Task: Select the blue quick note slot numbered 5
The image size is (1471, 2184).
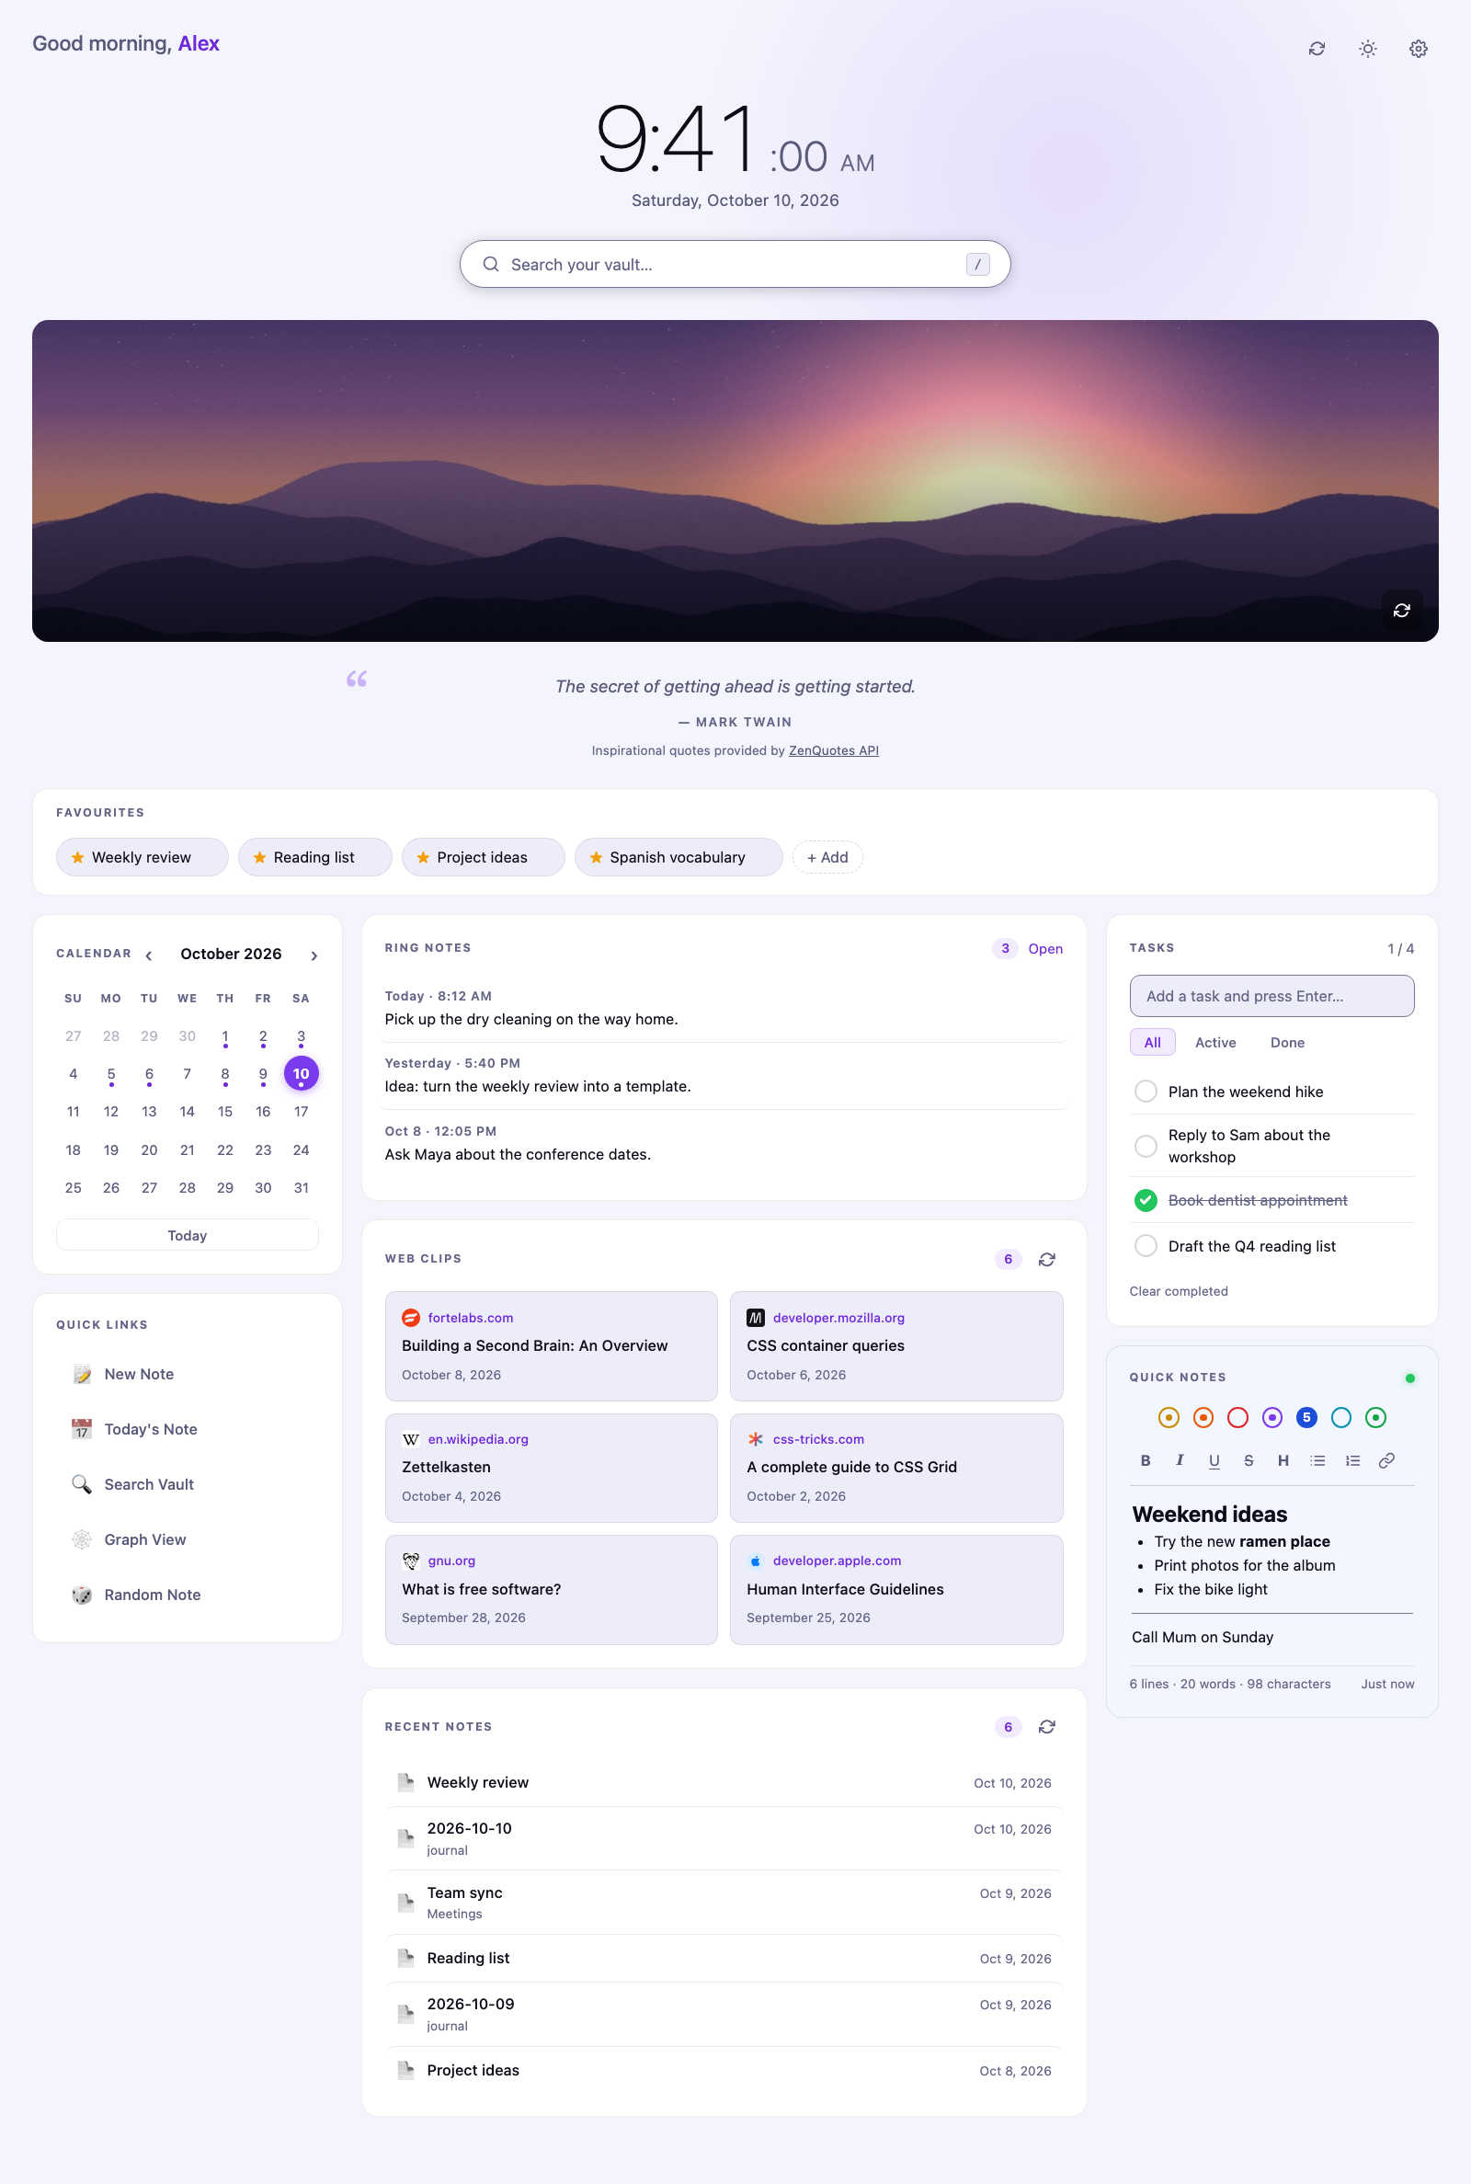Action: click(x=1306, y=1418)
